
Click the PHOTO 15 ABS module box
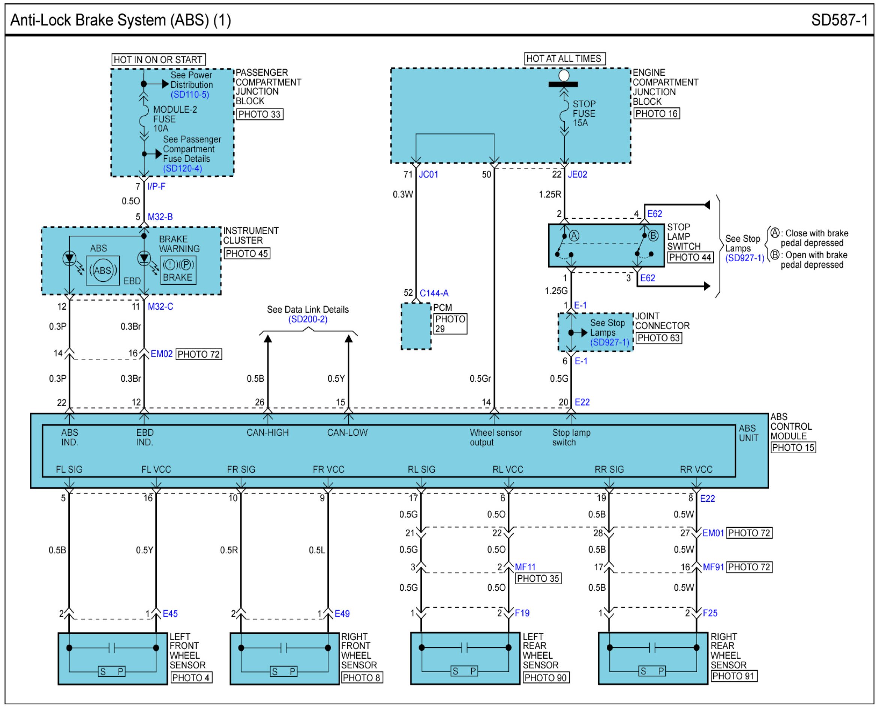pos(793,447)
